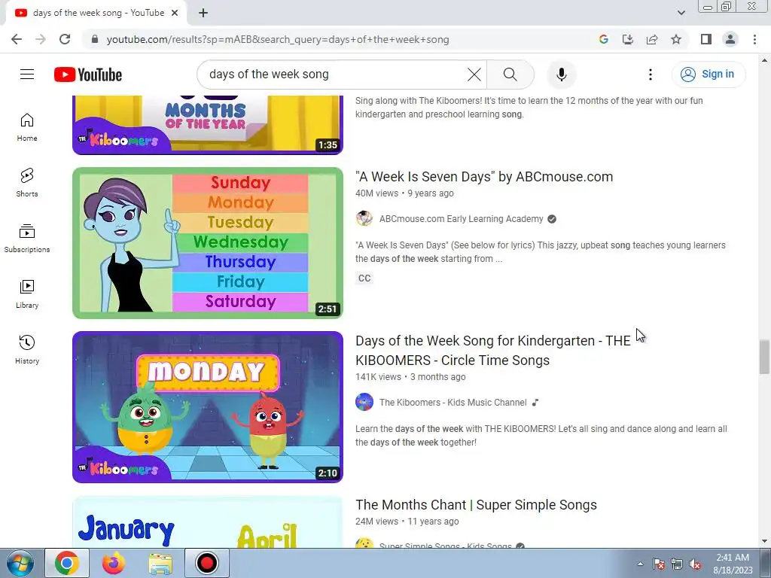This screenshot has width=771, height=578.
Task: Click the address bar URL
Action: 277,39
